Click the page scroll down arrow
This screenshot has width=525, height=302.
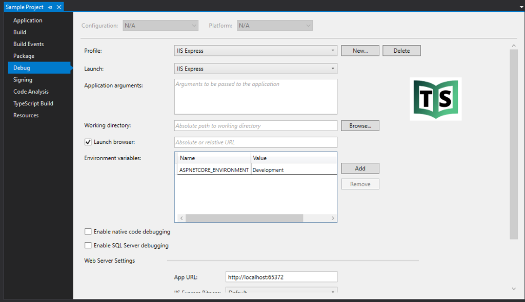point(514,289)
